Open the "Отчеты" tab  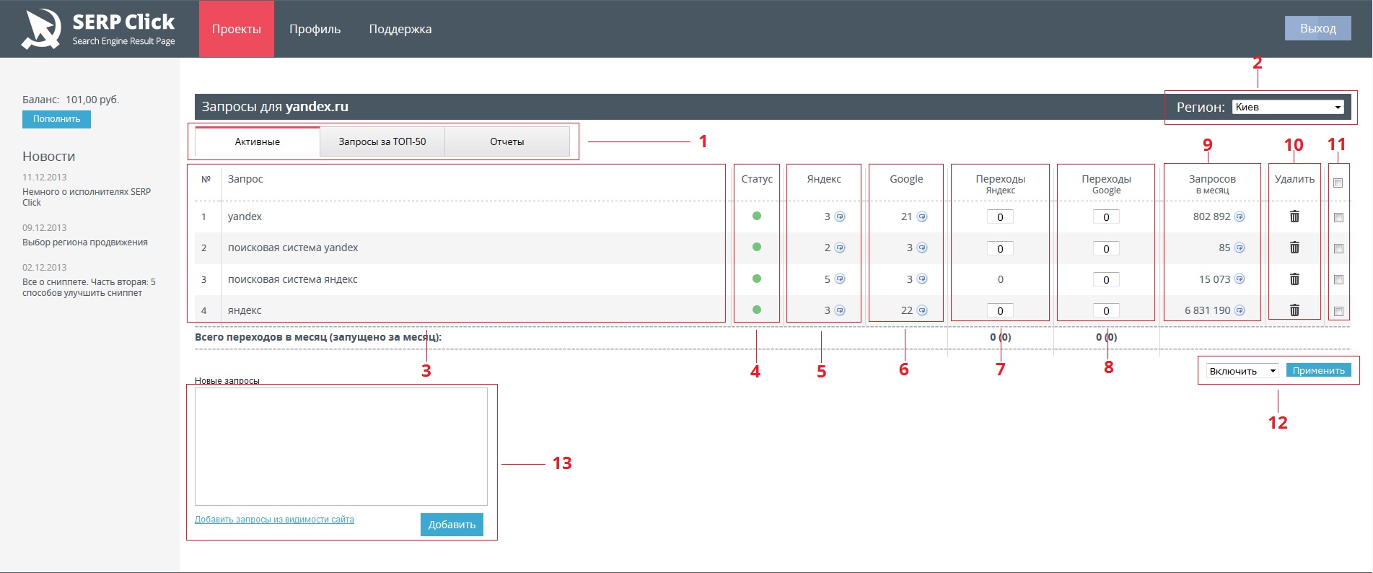pyautogui.click(x=507, y=142)
